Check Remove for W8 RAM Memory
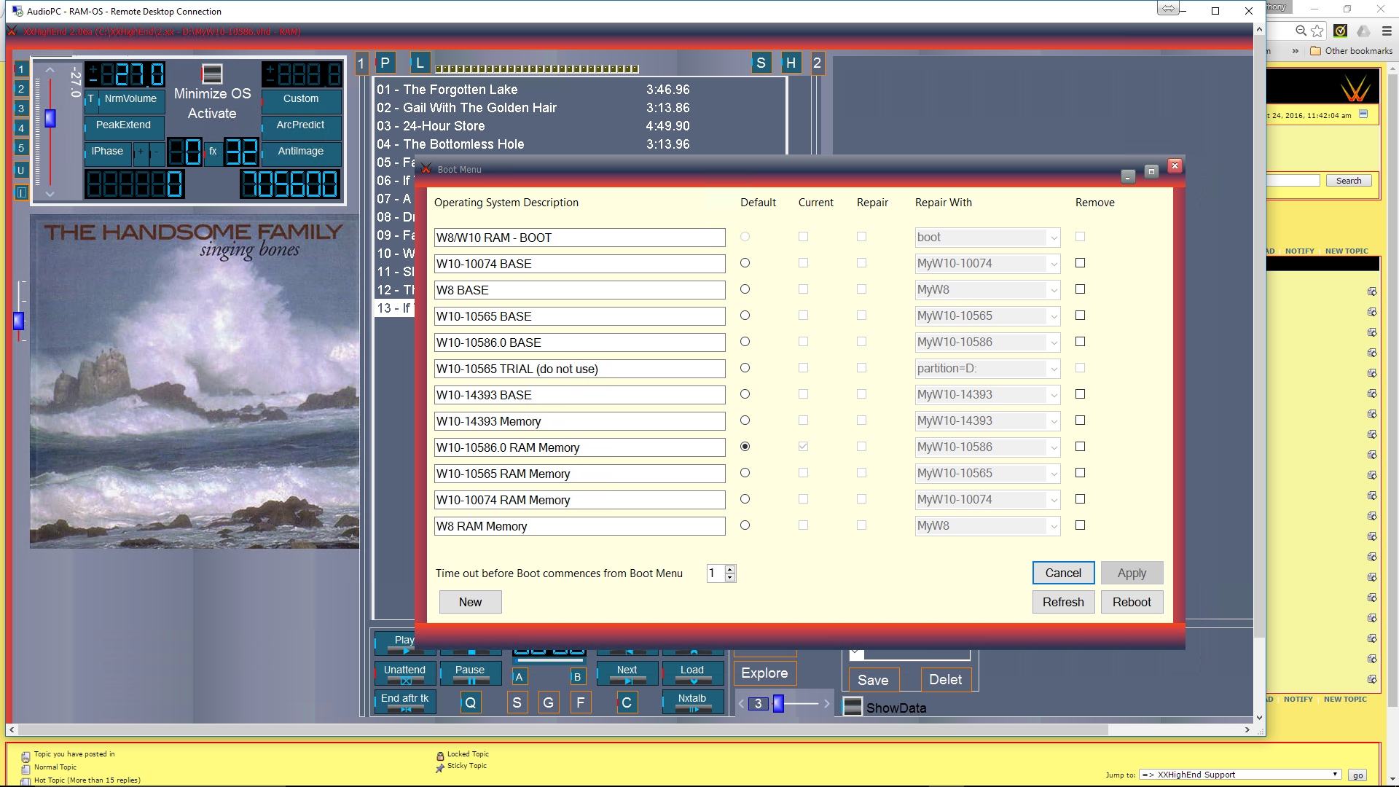This screenshot has width=1399, height=787. (x=1080, y=525)
